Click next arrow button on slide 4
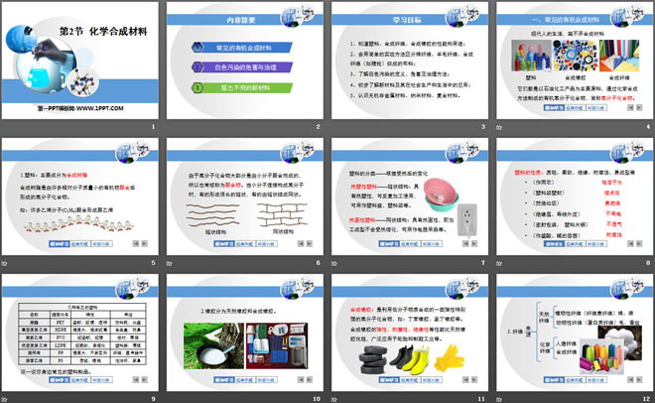655x403 pixels. (639, 108)
